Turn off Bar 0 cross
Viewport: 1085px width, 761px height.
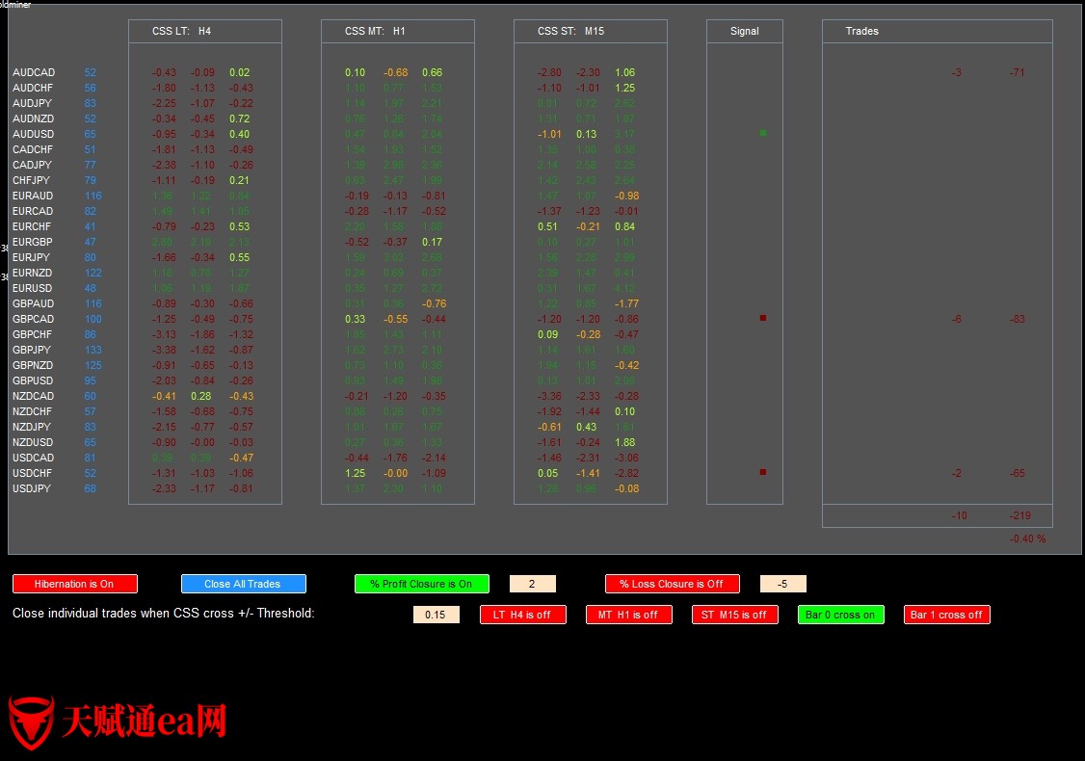point(841,615)
